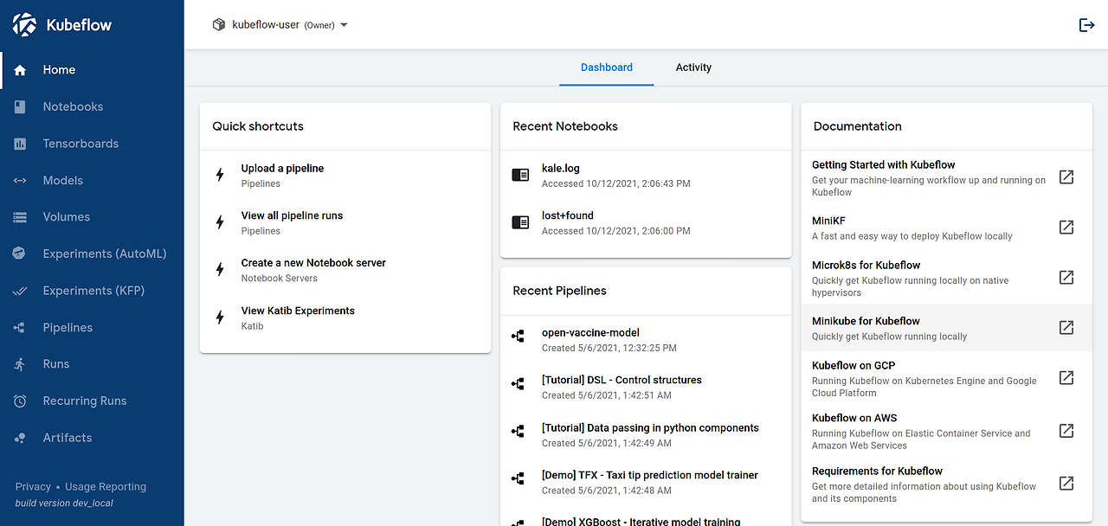Switch to the Dashboard tab
Screen dimensions: 1108x526
point(606,67)
